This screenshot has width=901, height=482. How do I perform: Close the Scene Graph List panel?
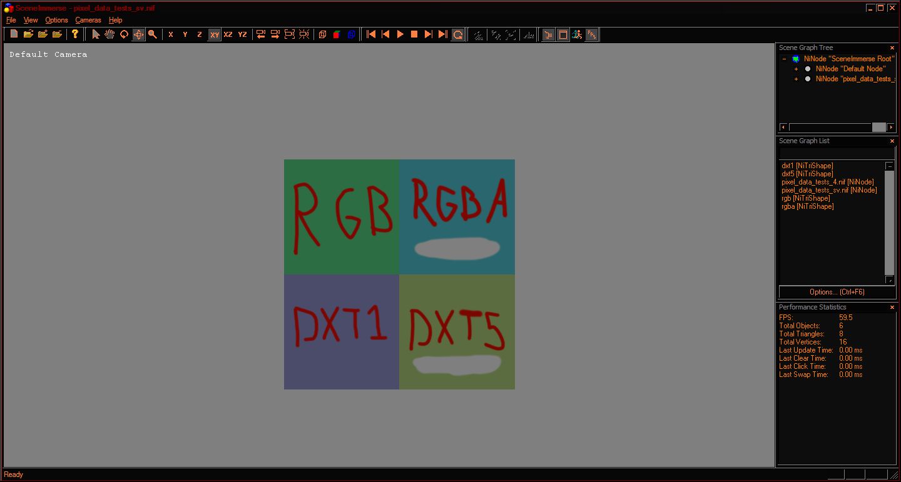tap(892, 141)
